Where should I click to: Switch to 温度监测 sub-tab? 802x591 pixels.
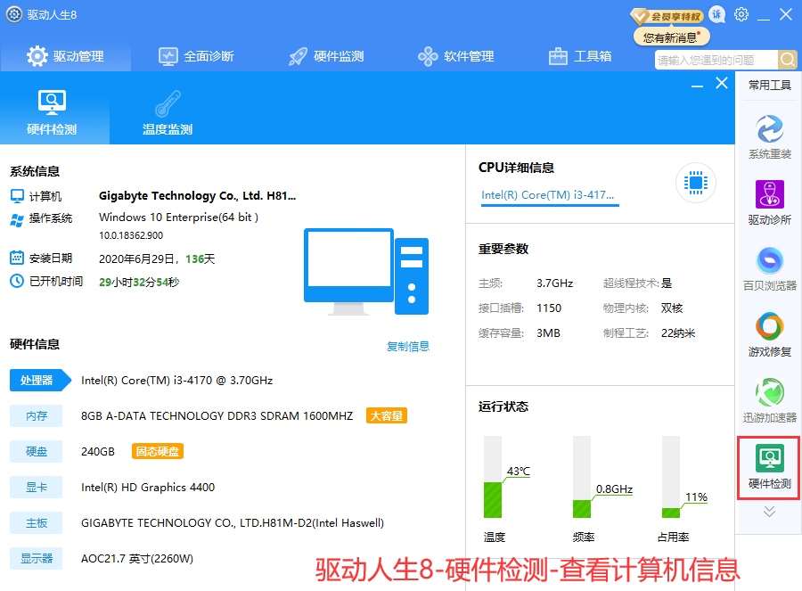168,112
